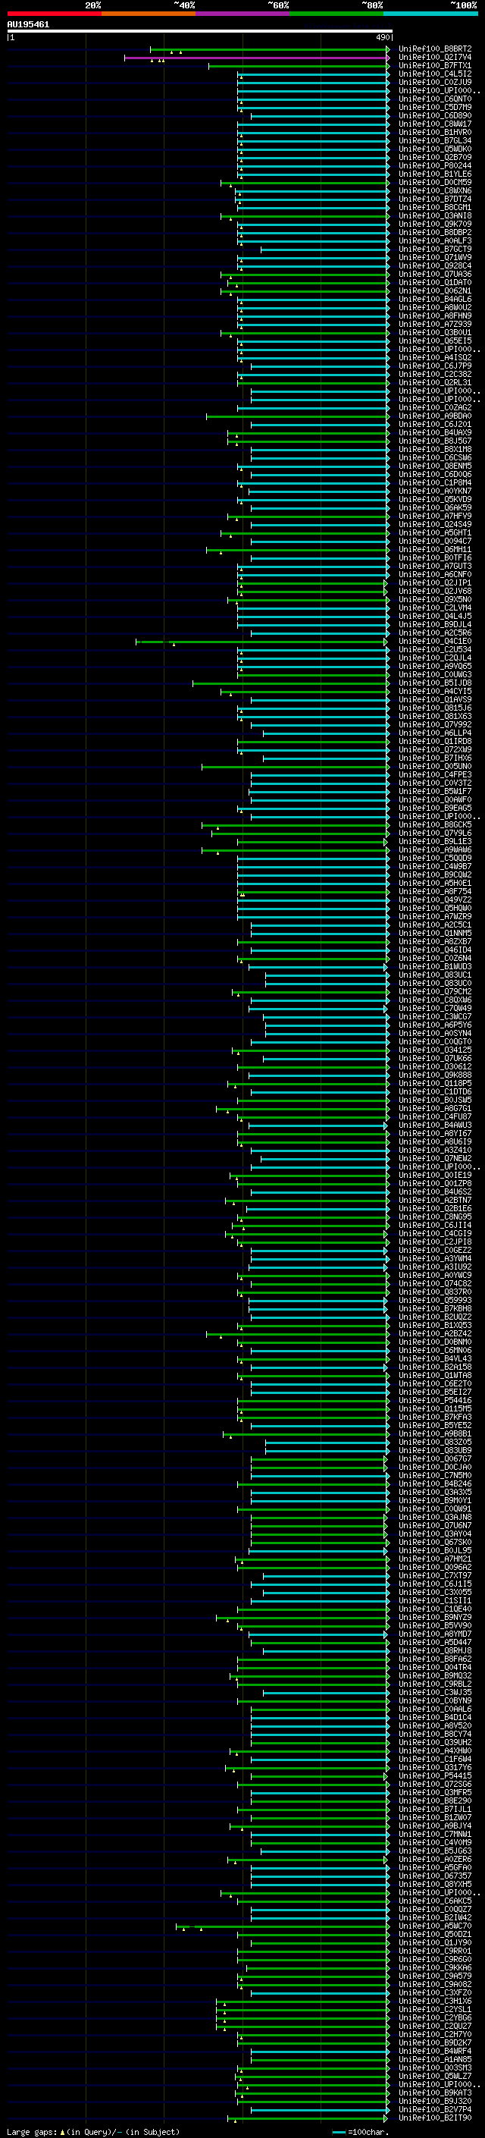Click the red 20% identity legend segment
This screenshot has height=2138, width=485.
[x=55, y=14]
